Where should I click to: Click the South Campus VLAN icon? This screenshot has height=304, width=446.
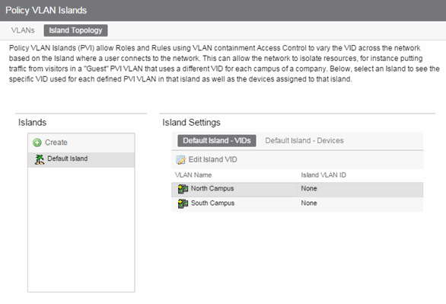(x=183, y=203)
